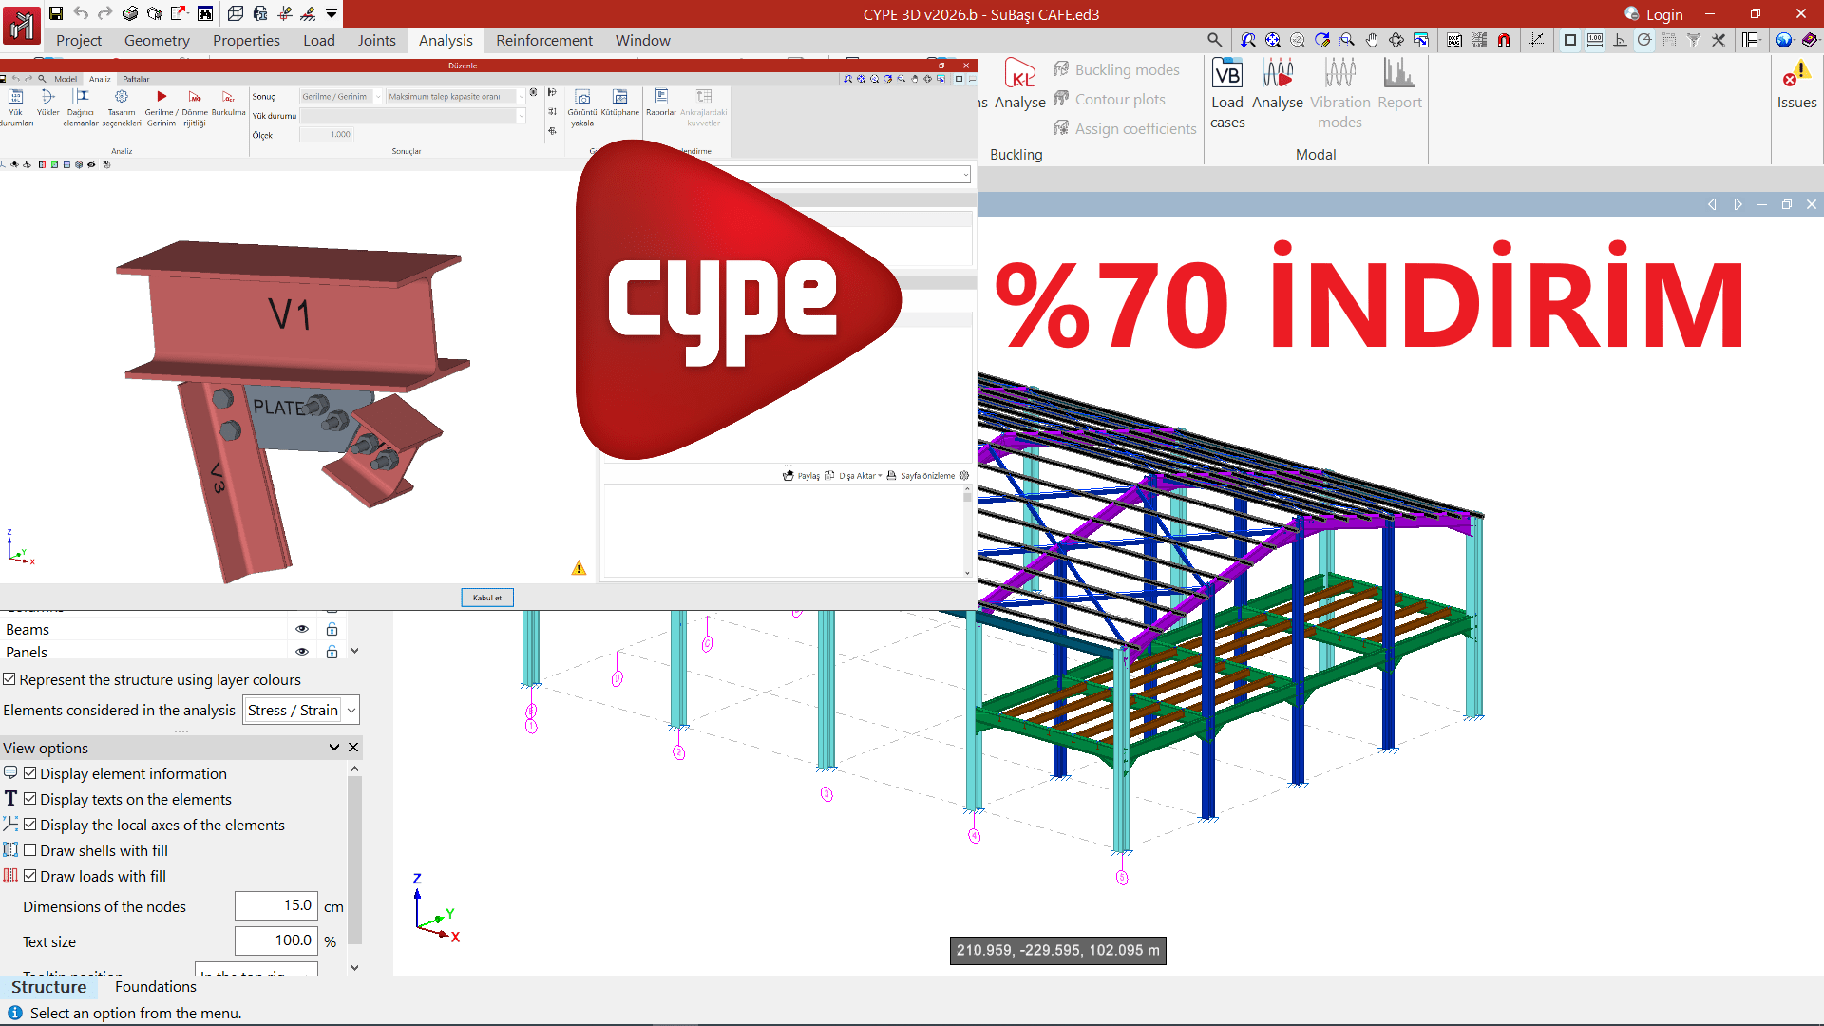Click the save disk icon
The height and width of the screenshot is (1026, 1824).
point(56,13)
